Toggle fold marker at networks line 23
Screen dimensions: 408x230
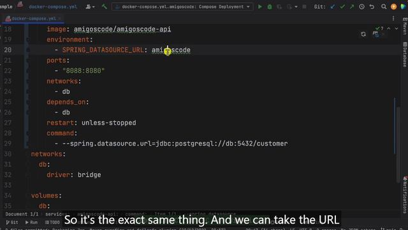click(27, 81)
